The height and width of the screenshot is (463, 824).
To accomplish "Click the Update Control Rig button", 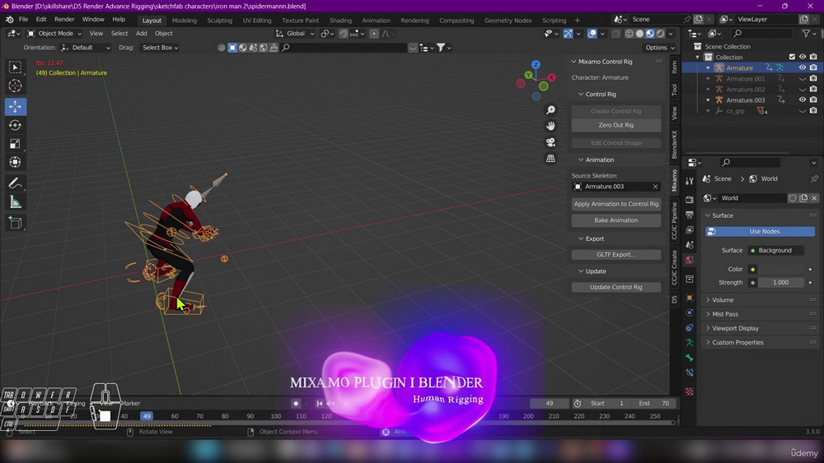I will coord(616,287).
